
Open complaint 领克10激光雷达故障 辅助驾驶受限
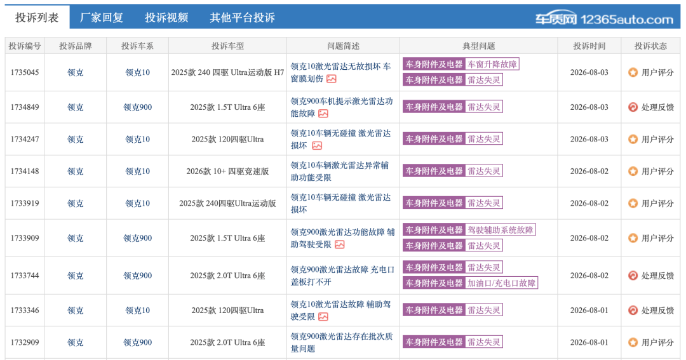point(341,310)
